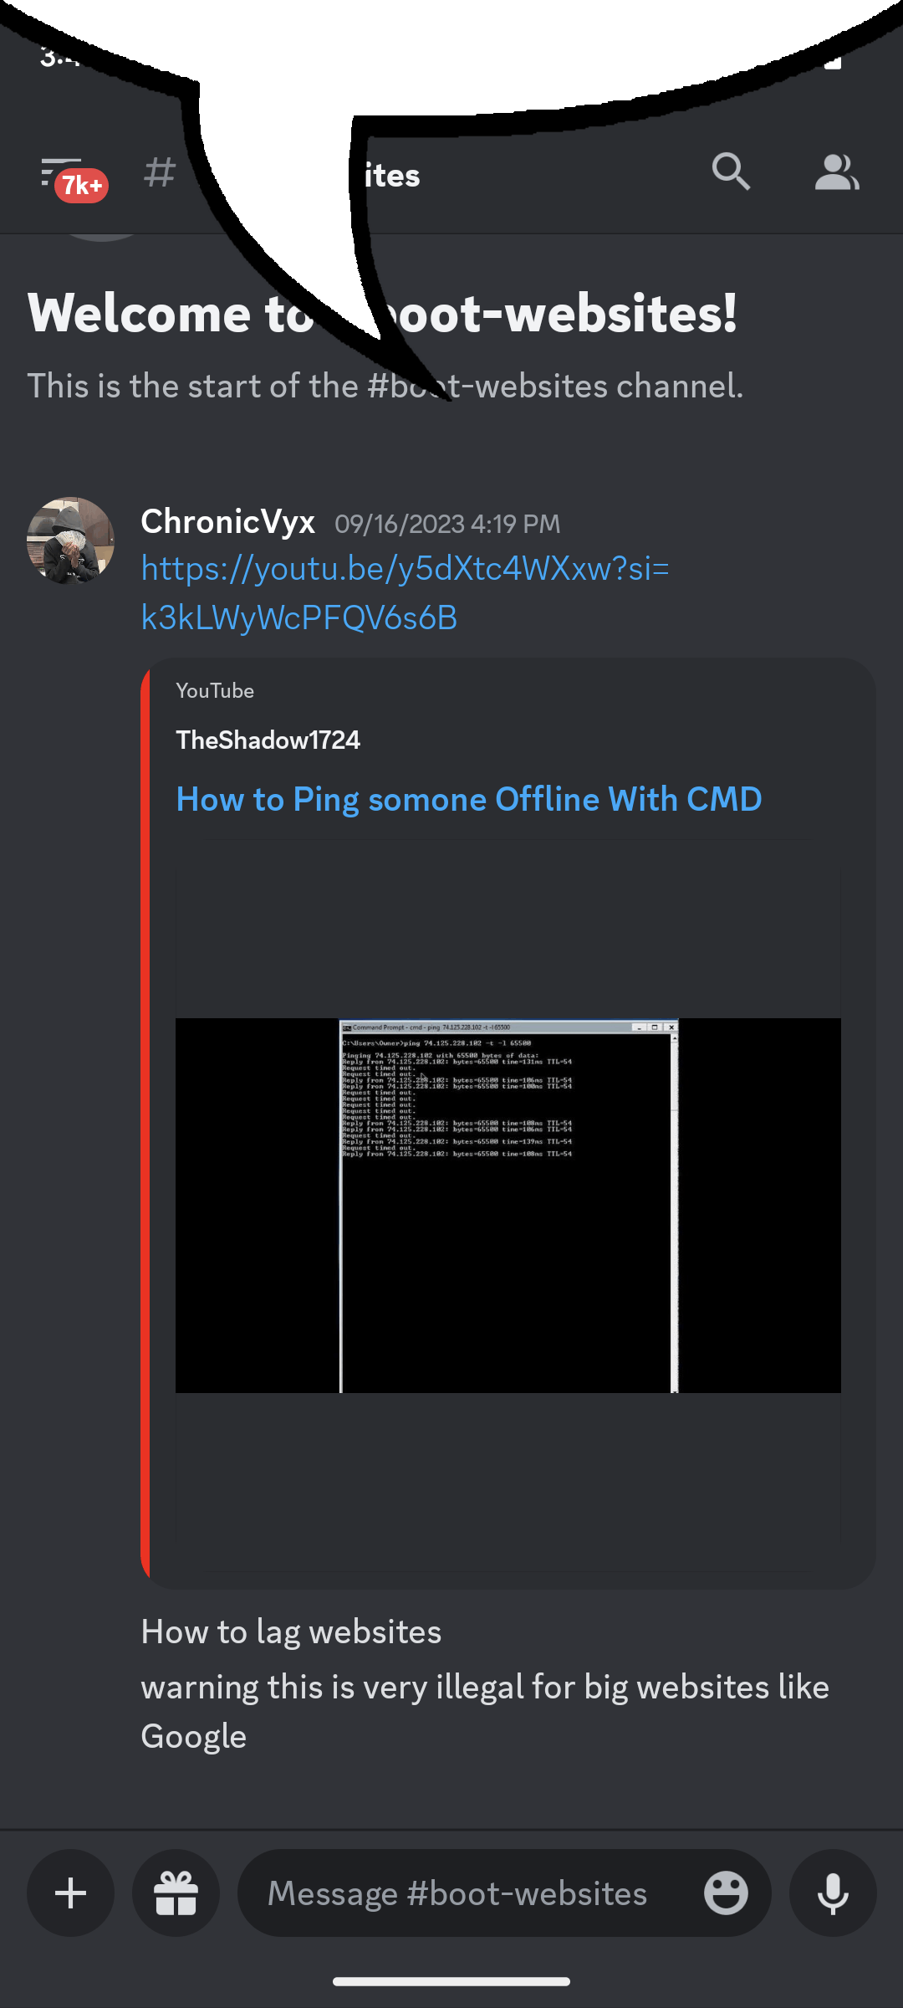Tap the ChronicVyx username
This screenshot has height=2008, width=903.
227,522
